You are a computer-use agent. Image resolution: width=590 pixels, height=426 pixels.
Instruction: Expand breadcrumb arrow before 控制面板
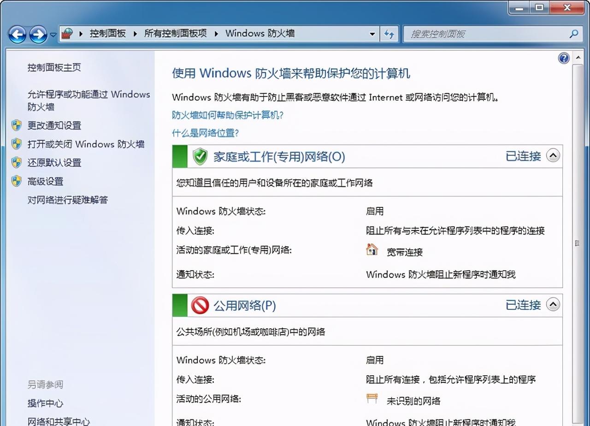click(81, 34)
